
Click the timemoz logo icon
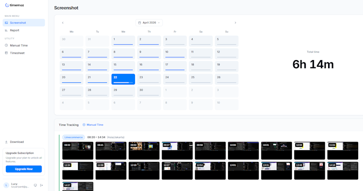[x=7, y=5]
